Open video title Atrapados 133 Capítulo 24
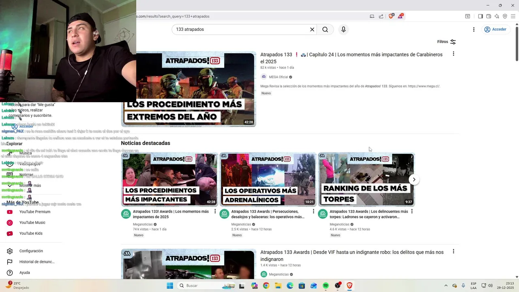Image resolution: width=519 pixels, height=292 pixels. click(351, 58)
